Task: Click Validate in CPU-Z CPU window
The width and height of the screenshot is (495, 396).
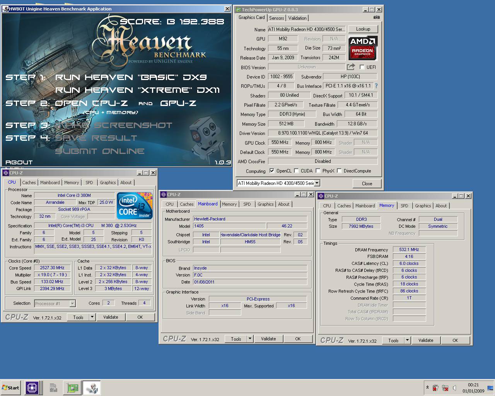Action: coord(111,317)
